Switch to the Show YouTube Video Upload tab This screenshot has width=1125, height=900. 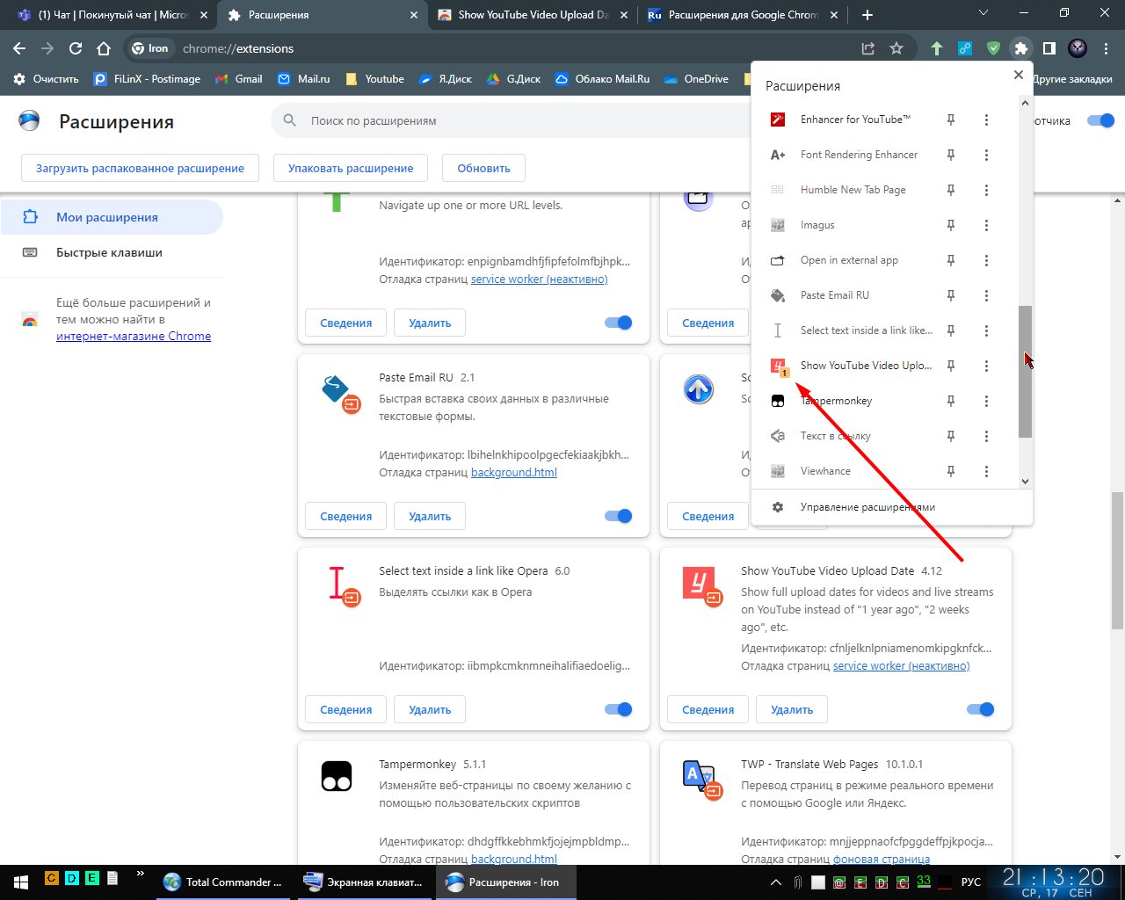click(532, 15)
